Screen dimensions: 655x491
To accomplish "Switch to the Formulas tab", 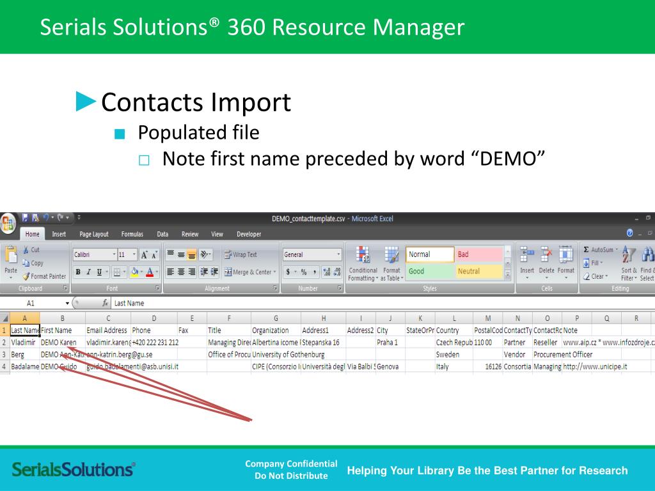I will [132, 234].
